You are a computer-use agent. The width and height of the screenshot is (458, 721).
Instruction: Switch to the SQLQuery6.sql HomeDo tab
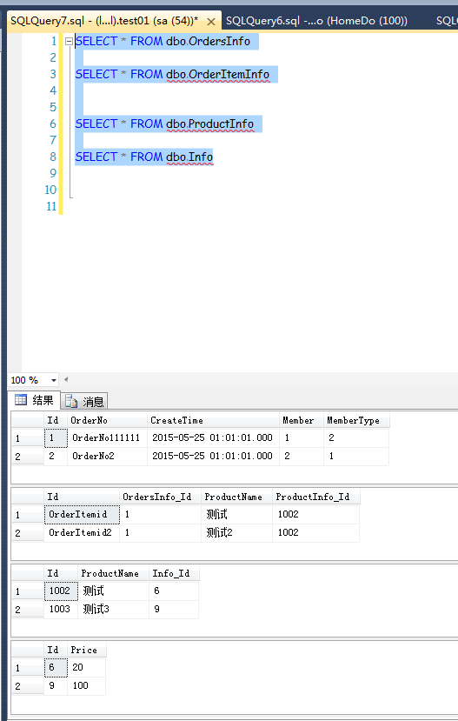click(316, 21)
